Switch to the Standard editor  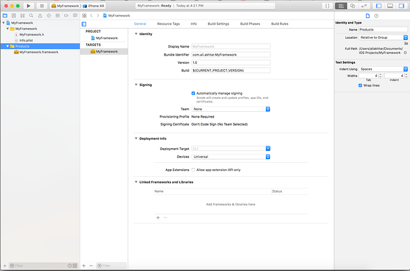(341, 6)
